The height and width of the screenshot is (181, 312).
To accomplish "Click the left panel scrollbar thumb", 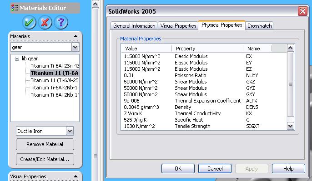I will 96,94.
